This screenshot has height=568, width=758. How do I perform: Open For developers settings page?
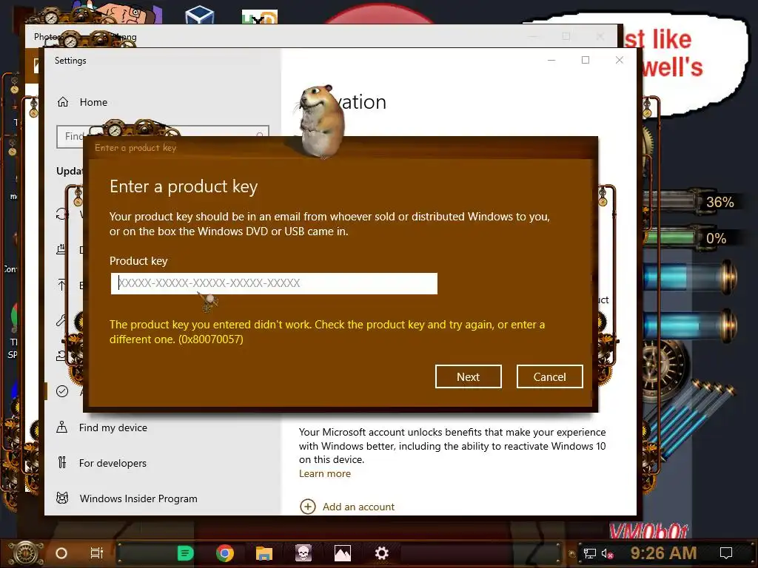(113, 463)
